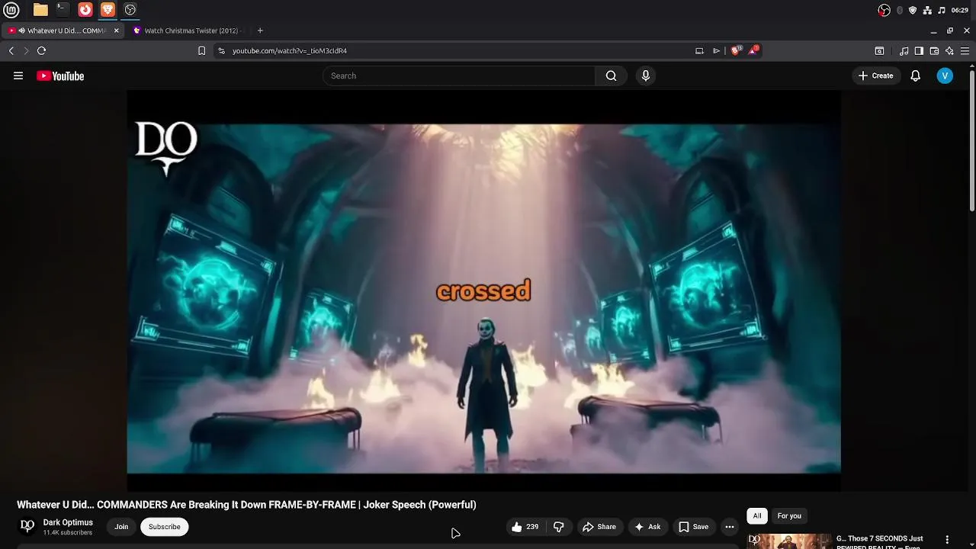Image resolution: width=976 pixels, height=549 pixels.
Task: Open more actions three-dot menu
Action: 730,527
